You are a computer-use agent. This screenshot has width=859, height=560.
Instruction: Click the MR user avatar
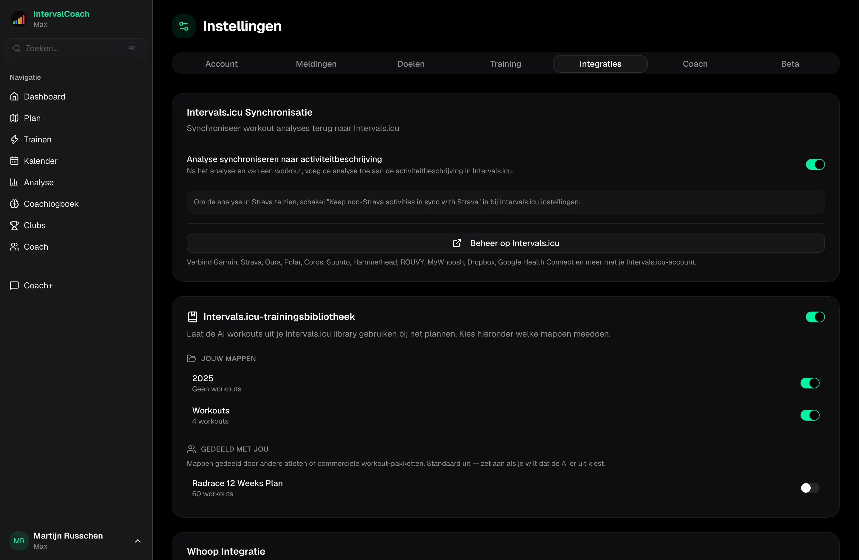coord(19,541)
